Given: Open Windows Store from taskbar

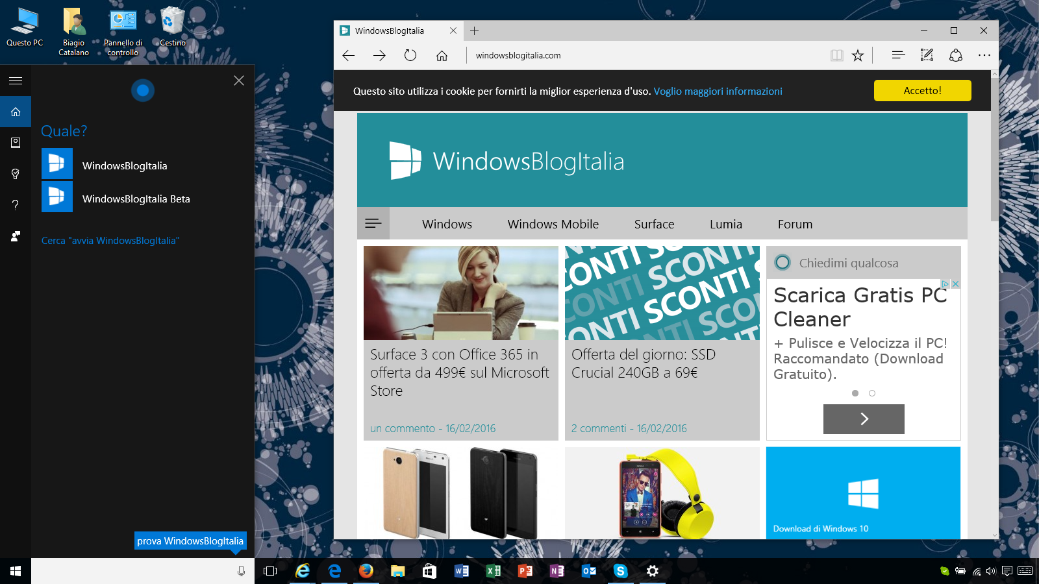Looking at the screenshot, I should click(429, 571).
